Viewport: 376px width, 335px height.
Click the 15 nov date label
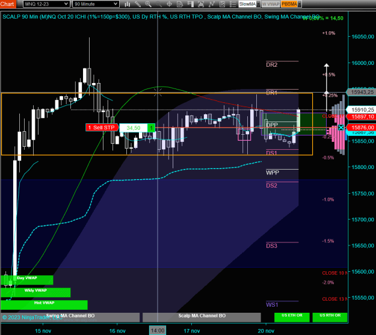point(43,331)
